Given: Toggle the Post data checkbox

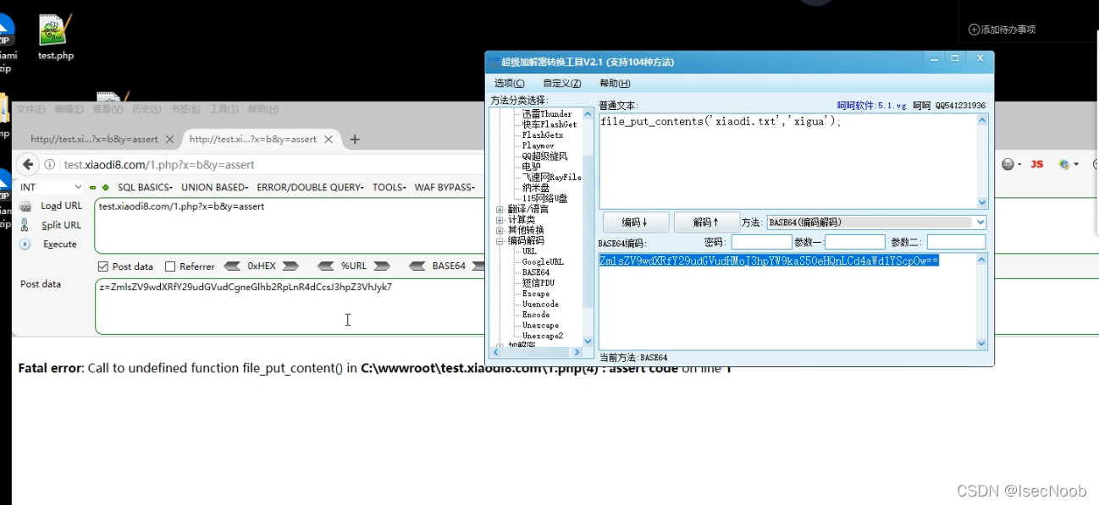Looking at the screenshot, I should pos(103,266).
